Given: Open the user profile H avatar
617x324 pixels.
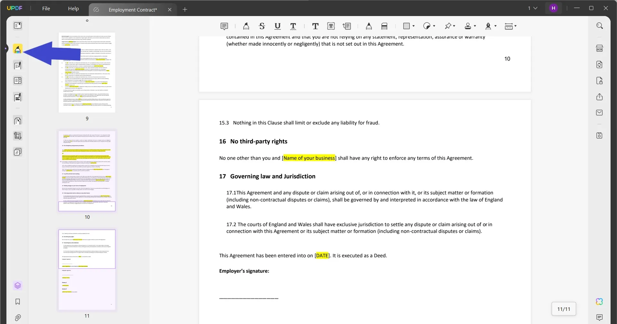Looking at the screenshot, I should [x=553, y=8].
